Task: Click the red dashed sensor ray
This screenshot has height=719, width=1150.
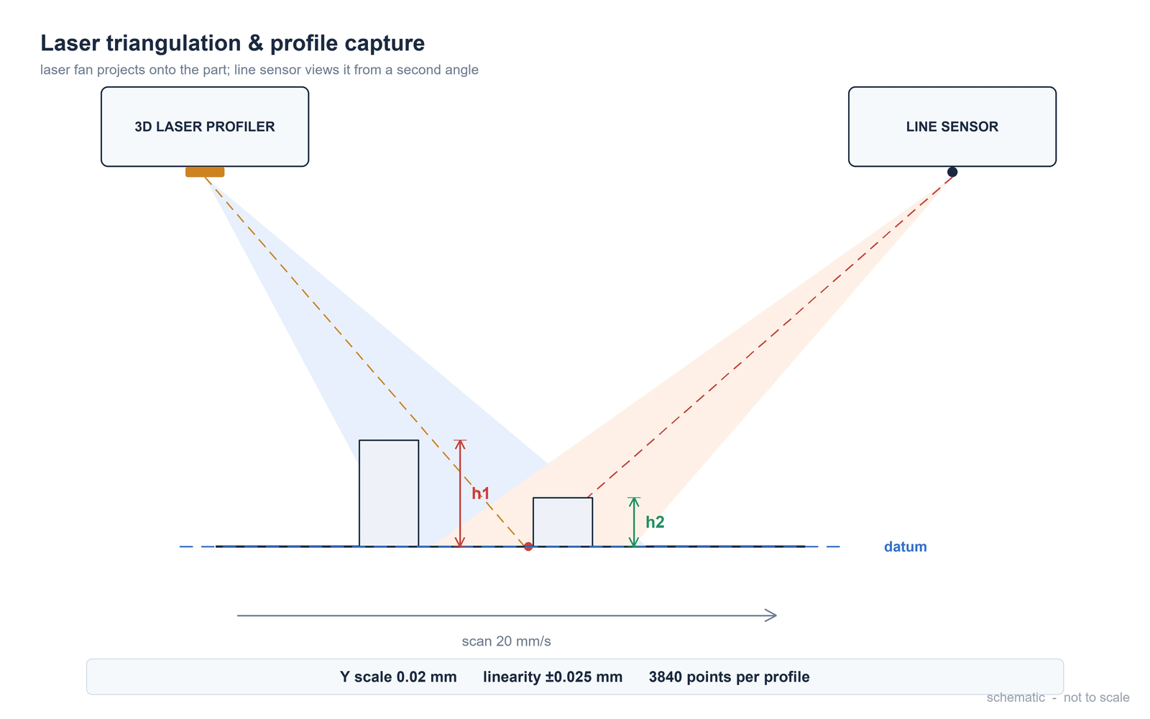Action: 770,334
